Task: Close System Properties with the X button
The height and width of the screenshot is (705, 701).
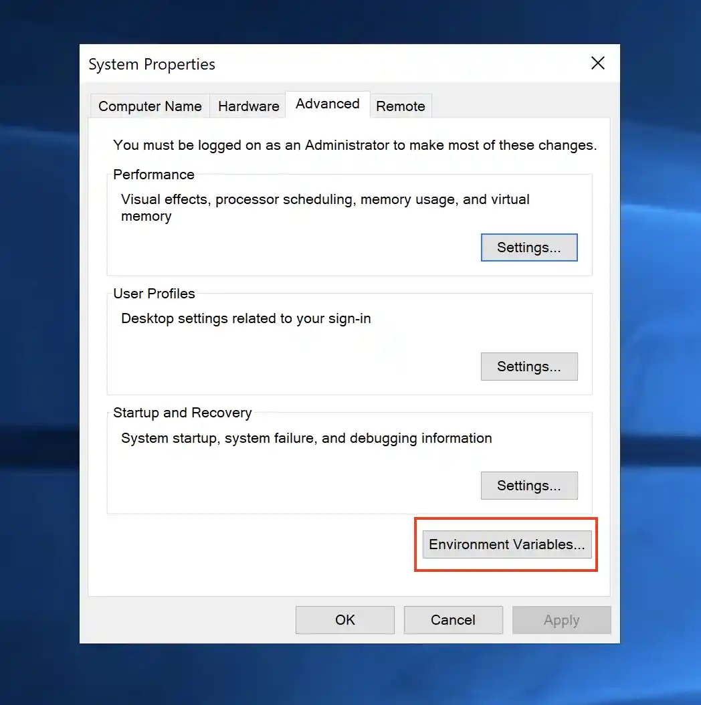Action: point(597,63)
